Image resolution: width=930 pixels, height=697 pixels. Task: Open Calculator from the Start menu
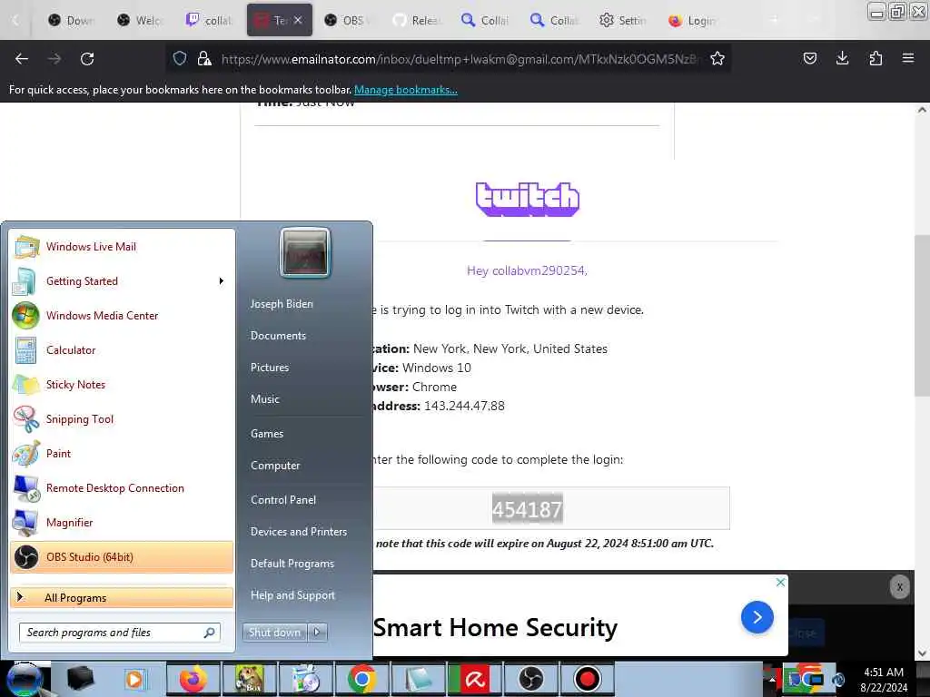[x=122, y=349]
